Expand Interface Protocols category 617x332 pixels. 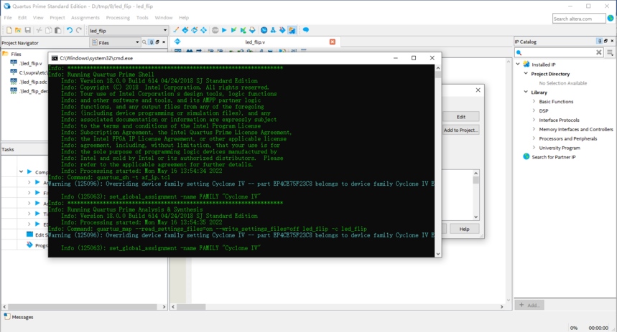tap(534, 120)
